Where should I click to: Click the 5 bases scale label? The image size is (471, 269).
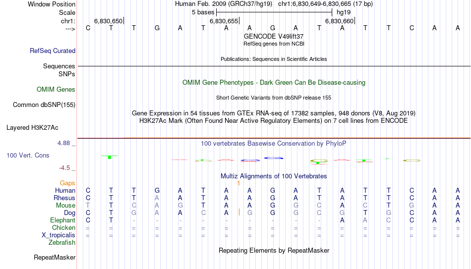pyautogui.click(x=203, y=12)
